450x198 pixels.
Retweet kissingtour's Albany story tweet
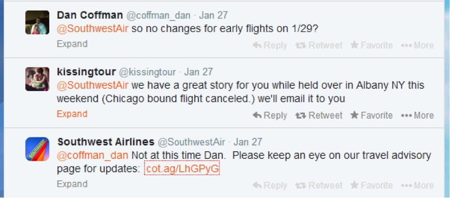pyautogui.click(x=319, y=115)
